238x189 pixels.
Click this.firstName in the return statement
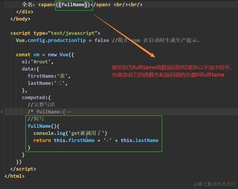point(74,140)
